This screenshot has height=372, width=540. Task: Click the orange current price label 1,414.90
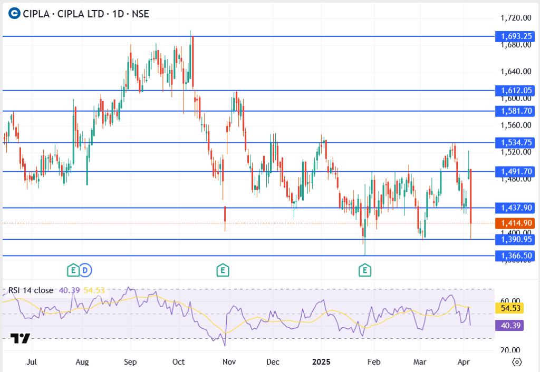coord(515,223)
